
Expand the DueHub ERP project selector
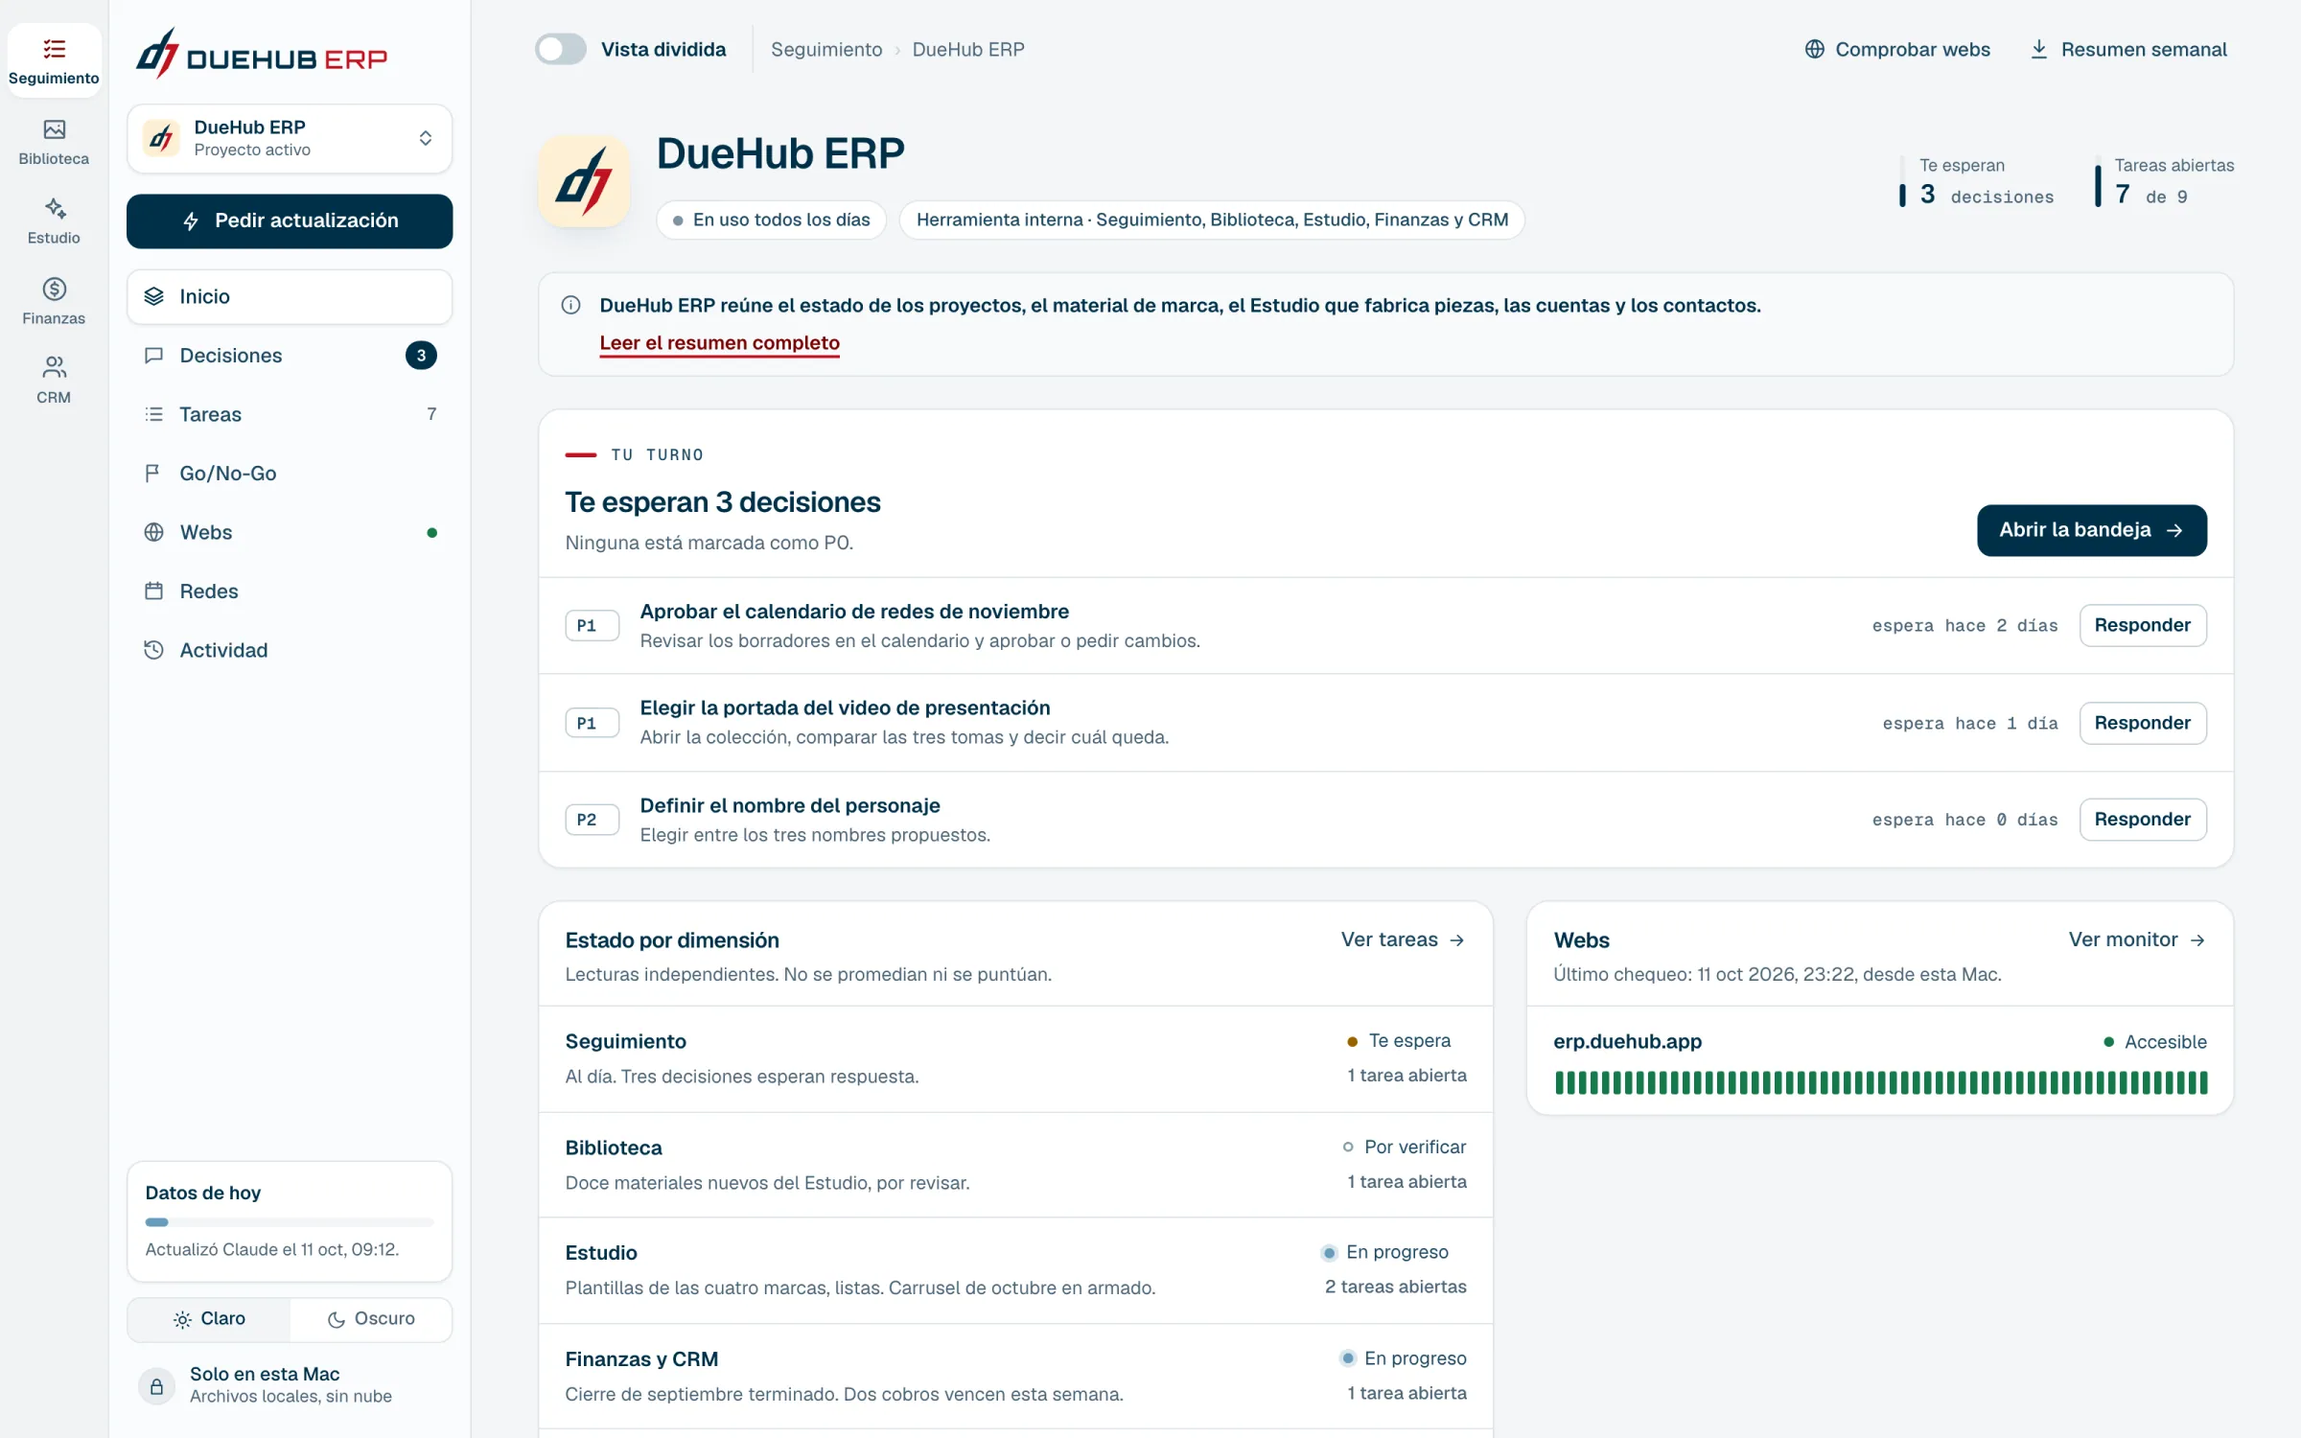click(x=290, y=139)
